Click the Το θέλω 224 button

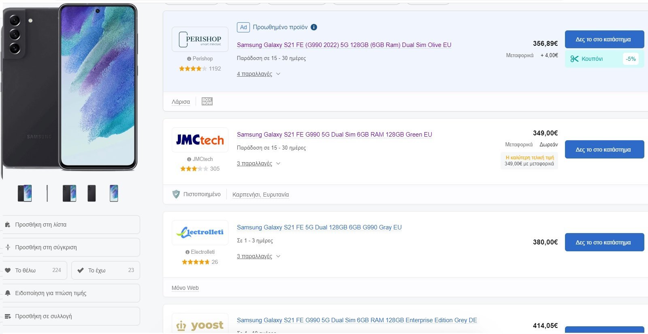coord(35,270)
